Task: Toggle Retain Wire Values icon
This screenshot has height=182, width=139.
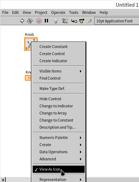Action: coord(65,21)
